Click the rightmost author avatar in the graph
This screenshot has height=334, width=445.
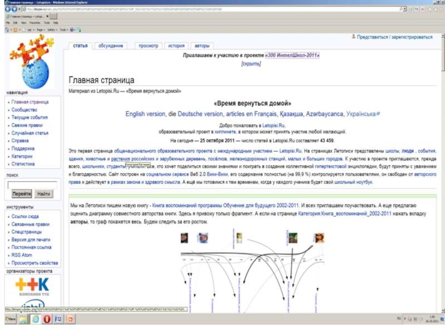(x=319, y=238)
